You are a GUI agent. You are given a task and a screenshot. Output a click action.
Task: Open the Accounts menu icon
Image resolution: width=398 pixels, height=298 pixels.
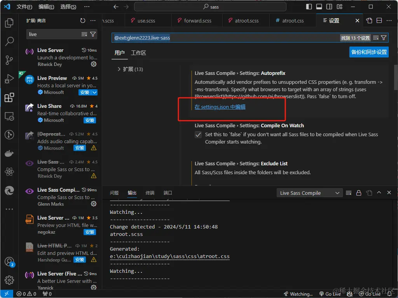tap(9, 262)
